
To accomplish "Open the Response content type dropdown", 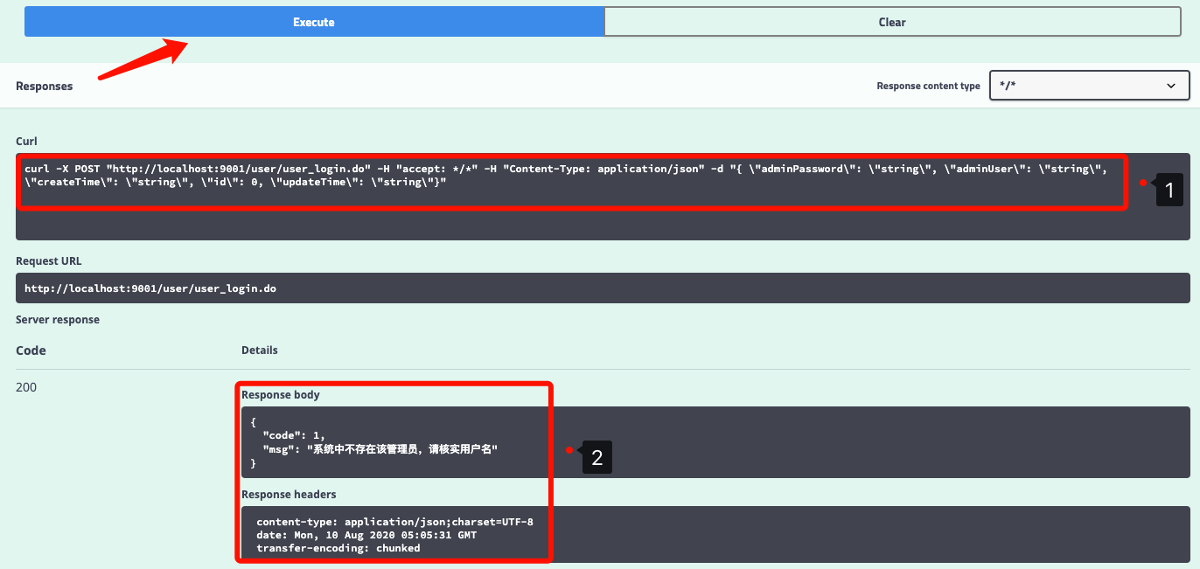I will (1089, 86).
